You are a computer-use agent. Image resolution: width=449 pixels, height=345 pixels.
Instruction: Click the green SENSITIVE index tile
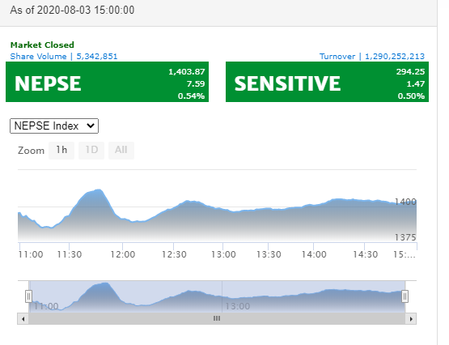pos(327,82)
